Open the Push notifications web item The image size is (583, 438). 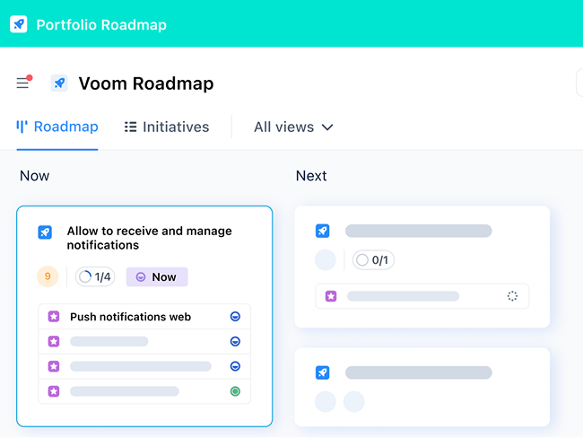click(x=131, y=317)
